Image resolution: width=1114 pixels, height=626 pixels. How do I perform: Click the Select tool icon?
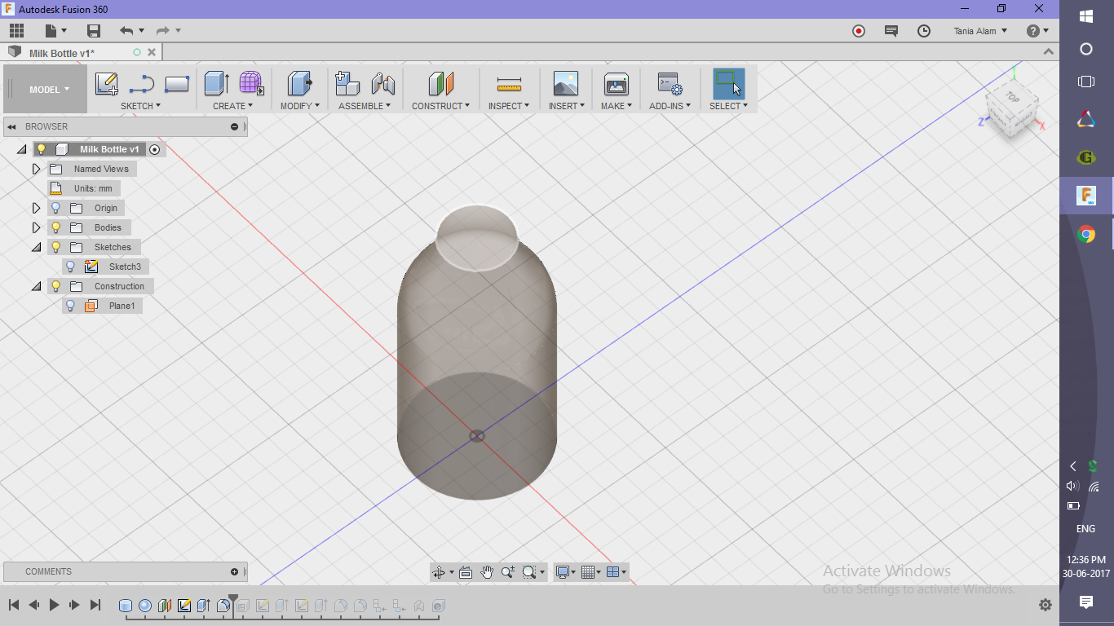click(728, 84)
